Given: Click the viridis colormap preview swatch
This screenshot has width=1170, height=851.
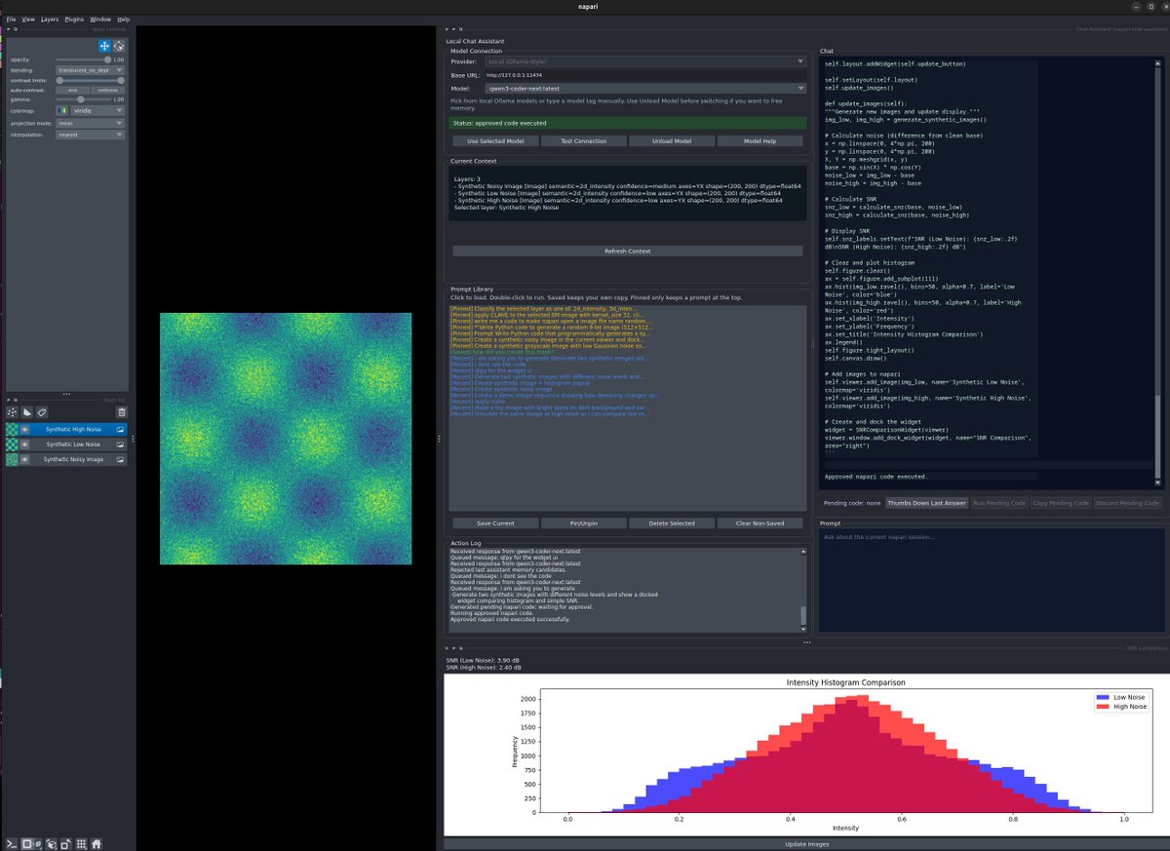Looking at the screenshot, I should 63,111.
